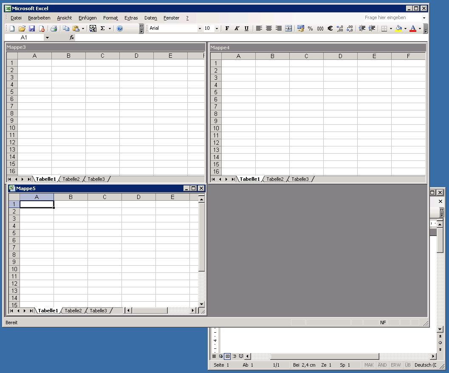The width and height of the screenshot is (449, 373).
Task: Create a new blank workbook
Action: [x=12, y=28]
